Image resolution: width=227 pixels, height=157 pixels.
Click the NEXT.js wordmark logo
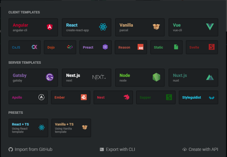[x=99, y=77]
